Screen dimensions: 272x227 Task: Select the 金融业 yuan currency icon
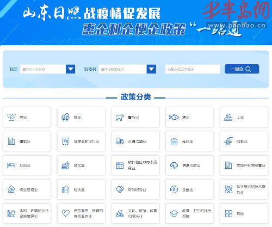(x=174, y=189)
